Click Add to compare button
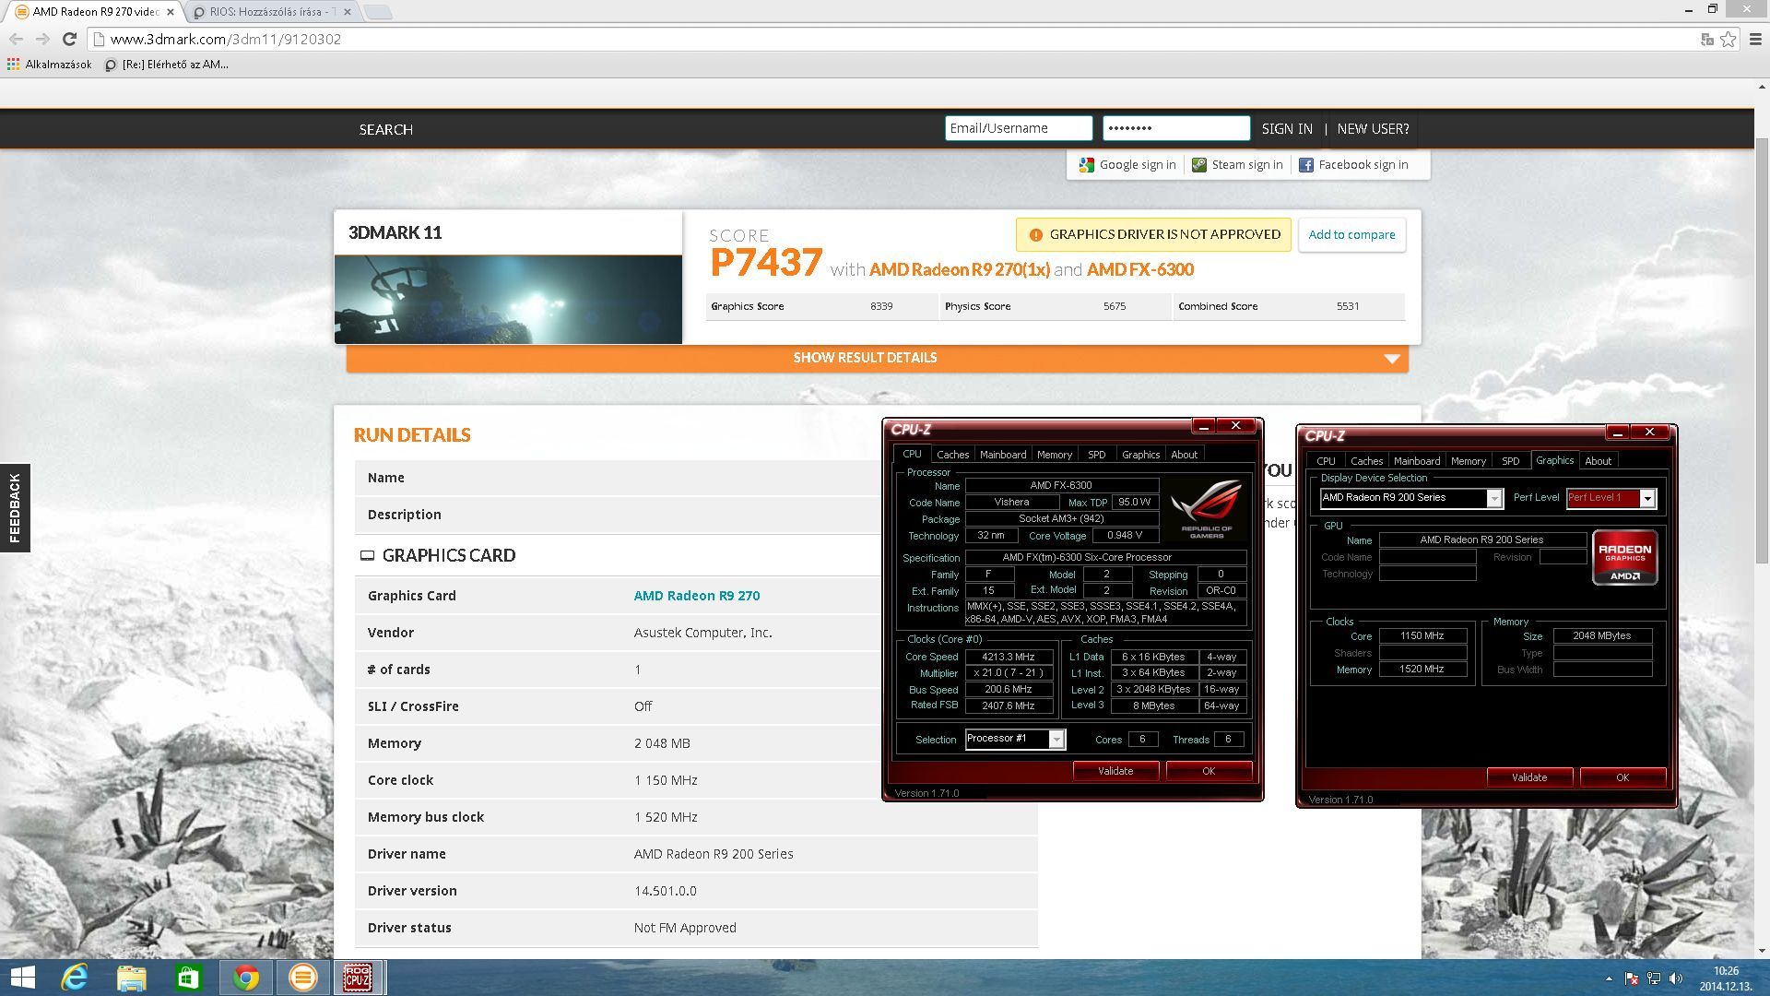 (1351, 234)
